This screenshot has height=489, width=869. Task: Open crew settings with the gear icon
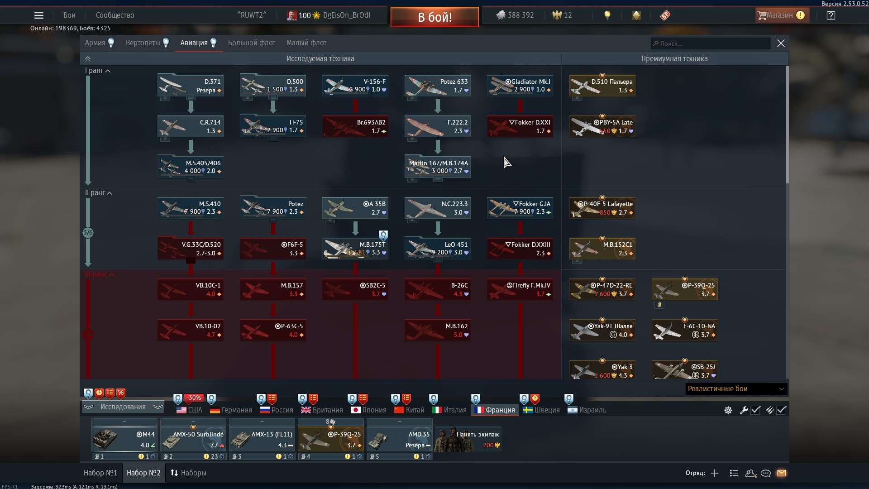(x=728, y=410)
